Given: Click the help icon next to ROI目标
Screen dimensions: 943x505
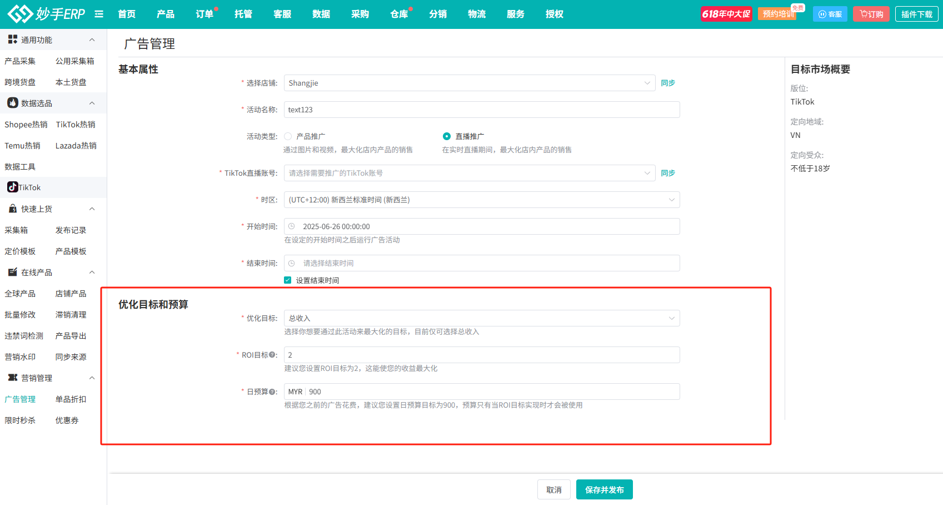Looking at the screenshot, I should coord(272,355).
